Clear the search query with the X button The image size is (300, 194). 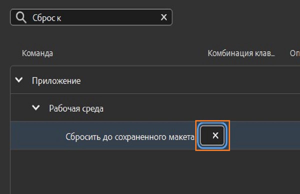[164, 17]
